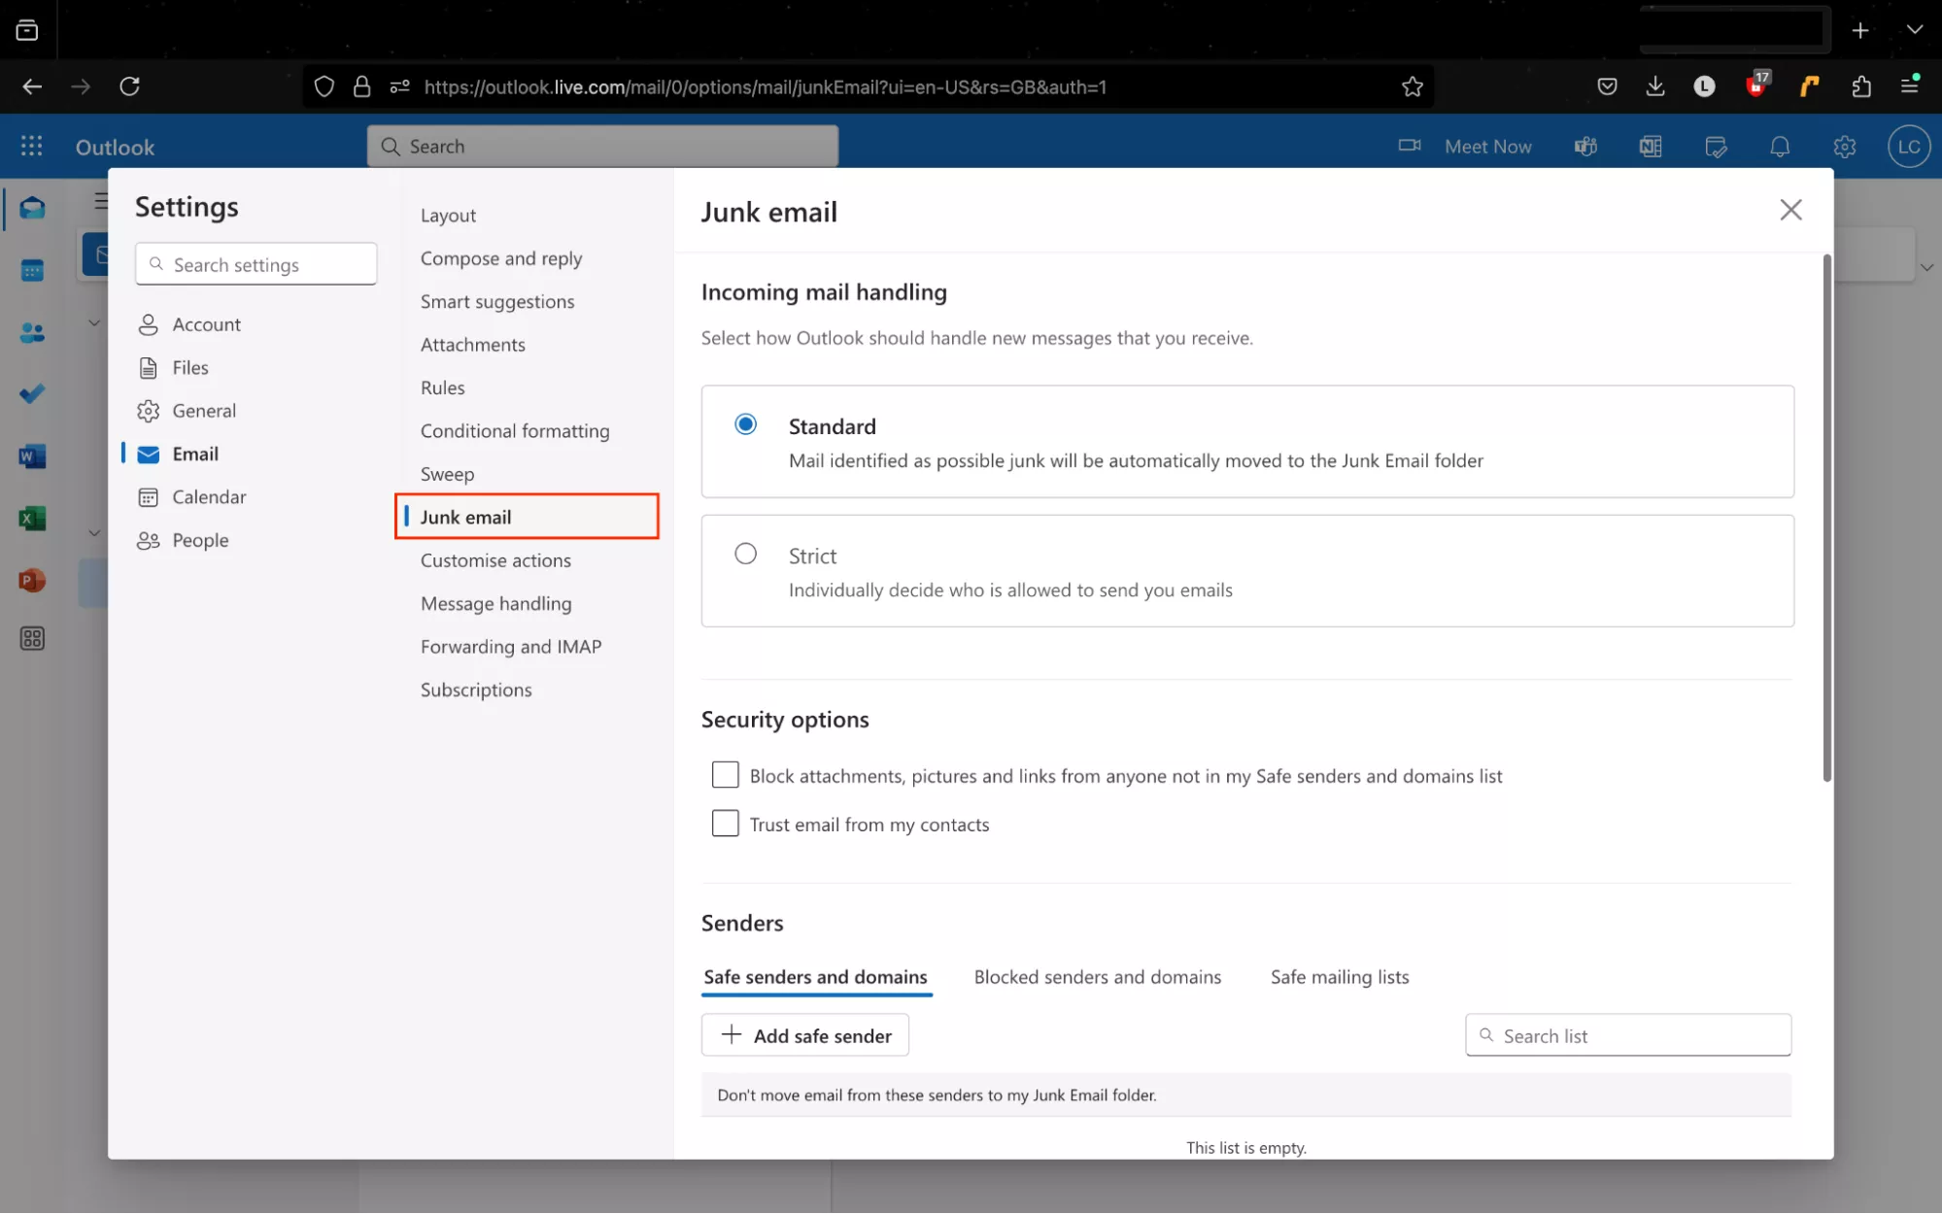1942x1214 pixels.
Task: Check Block attachments, pictures and links option
Action: pyautogui.click(x=725, y=775)
